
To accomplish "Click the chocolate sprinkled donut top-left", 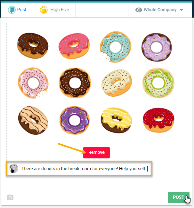I will [33, 45].
